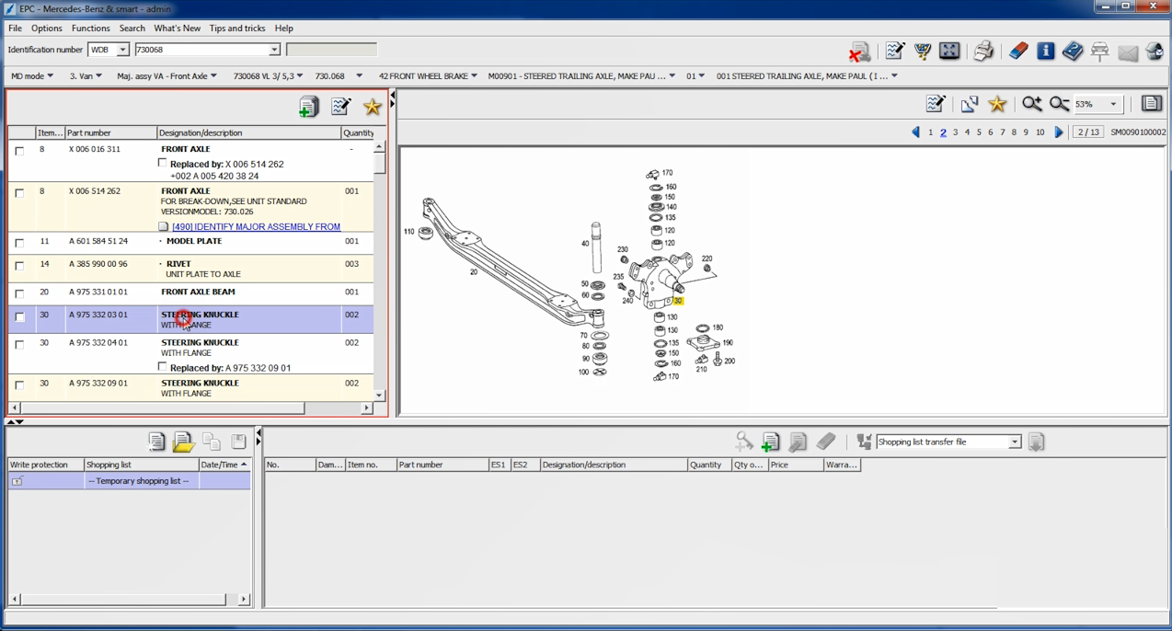Click the green plus add icon in order toolbar
1172x631 pixels.
click(x=770, y=442)
